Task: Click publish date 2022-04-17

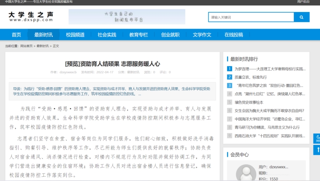Action: pyautogui.click(x=105, y=72)
